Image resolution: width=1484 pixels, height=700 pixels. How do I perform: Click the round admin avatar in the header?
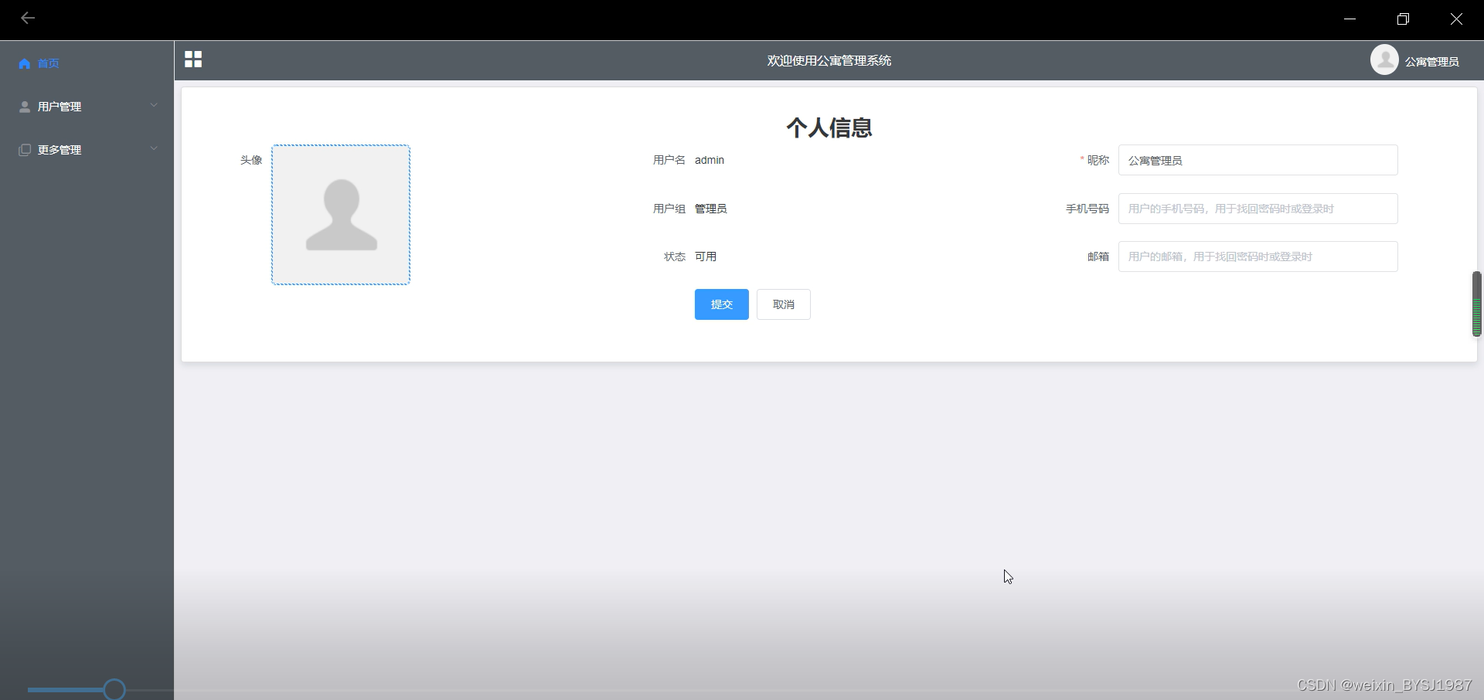1384,59
